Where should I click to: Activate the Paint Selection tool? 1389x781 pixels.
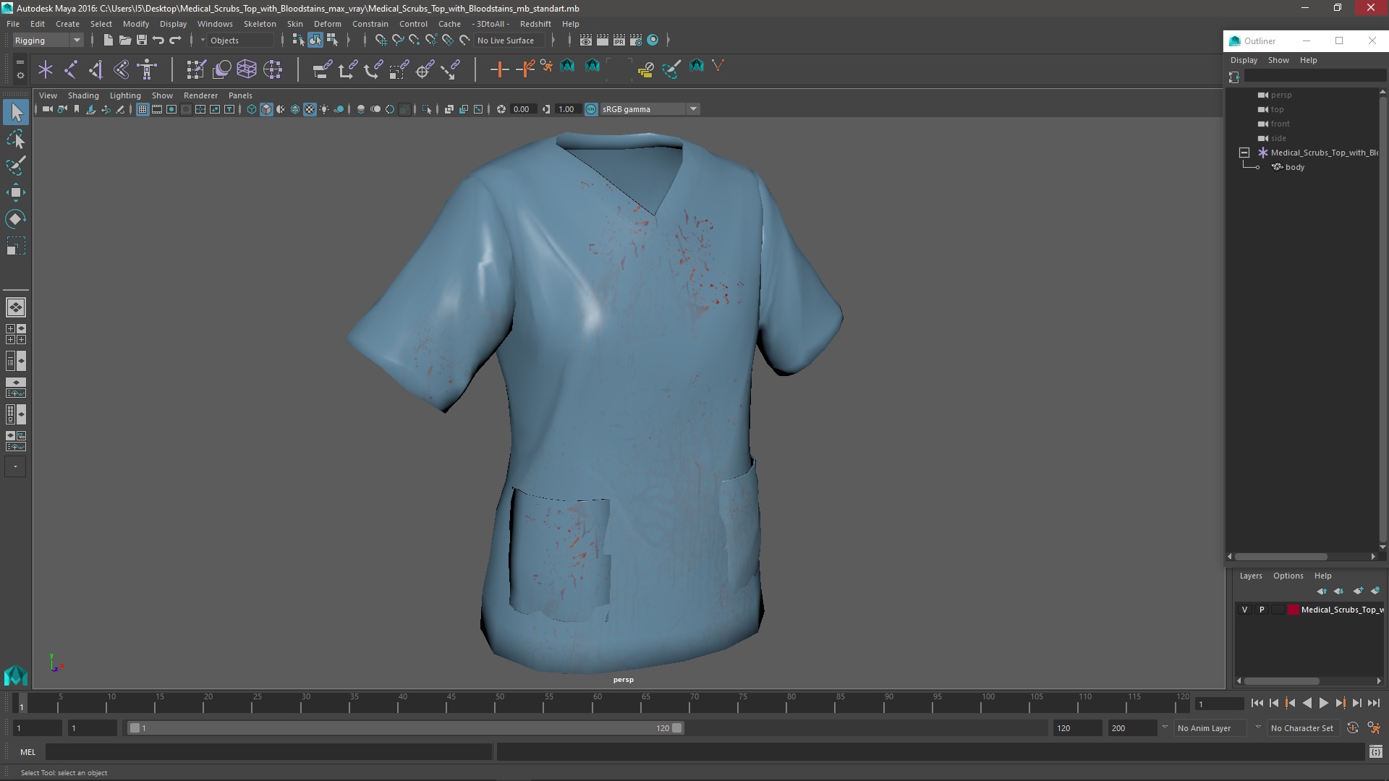pyautogui.click(x=16, y=166)
